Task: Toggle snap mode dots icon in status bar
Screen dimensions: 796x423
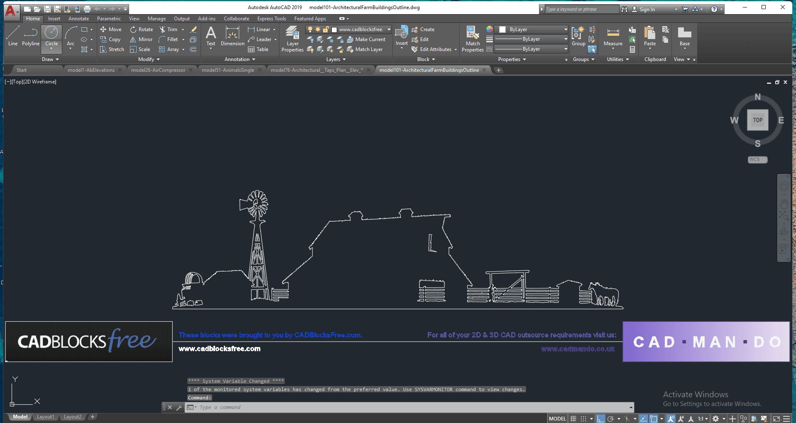Action: 583,418
